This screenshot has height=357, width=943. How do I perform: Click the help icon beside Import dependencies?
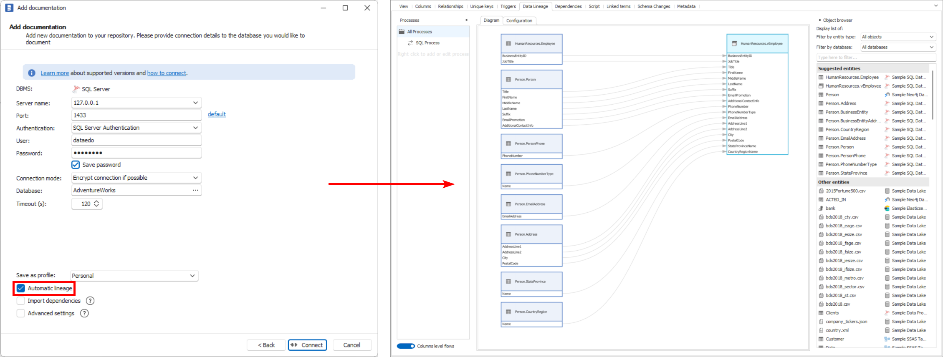click(x=90, y=301)
